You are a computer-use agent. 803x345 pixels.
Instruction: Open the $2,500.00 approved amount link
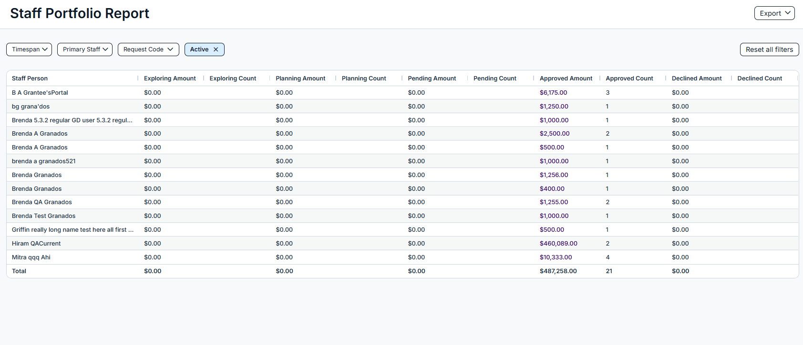click(x=555, y=134)
